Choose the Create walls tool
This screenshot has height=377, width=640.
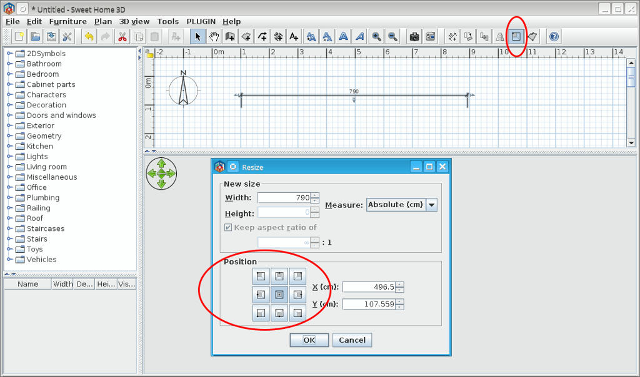[230, 37]
